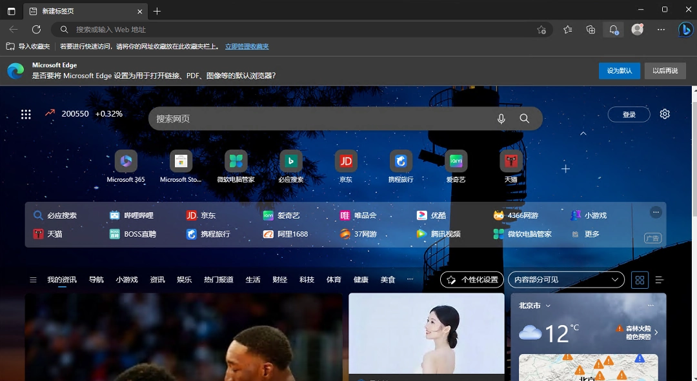This screenshot has height=381, width=697.
Task: Select the 我的资讯 feed tab
Action: pos(62,280)
